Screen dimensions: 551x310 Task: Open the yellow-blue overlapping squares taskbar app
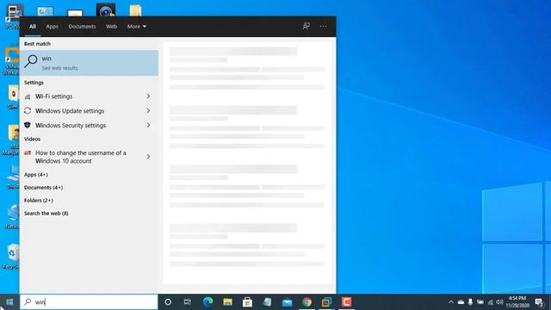tap(326, 302)
